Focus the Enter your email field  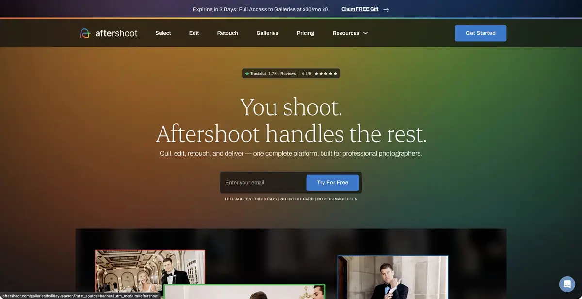point(263,182)
